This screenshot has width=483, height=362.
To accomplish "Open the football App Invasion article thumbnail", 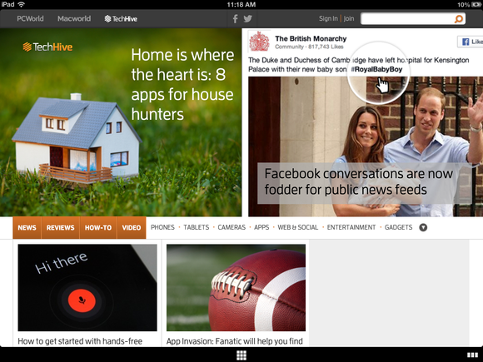I will pos(236,288).
